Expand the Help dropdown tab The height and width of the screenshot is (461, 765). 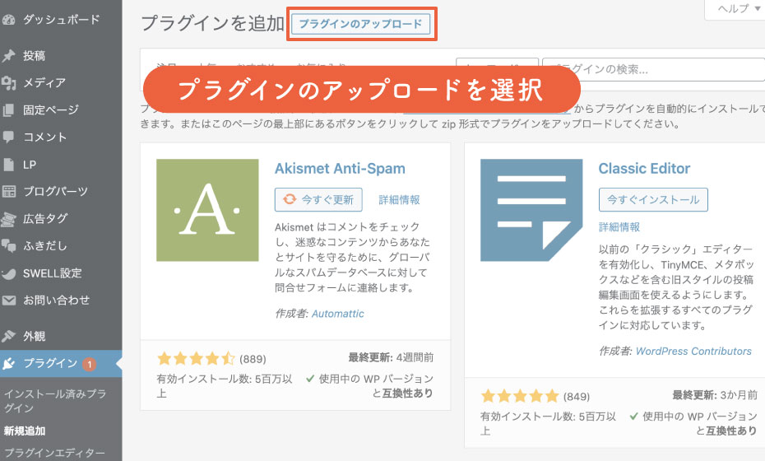(734, 9)
